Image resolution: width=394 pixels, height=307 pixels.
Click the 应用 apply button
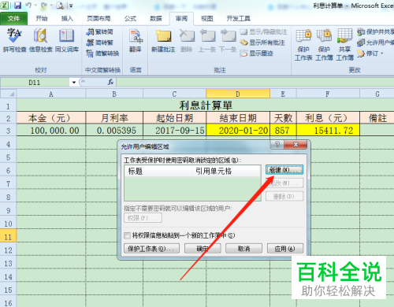(x=285, y=249)
